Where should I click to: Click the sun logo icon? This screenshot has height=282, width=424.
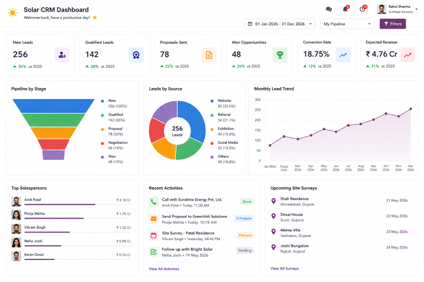[13, 13]
